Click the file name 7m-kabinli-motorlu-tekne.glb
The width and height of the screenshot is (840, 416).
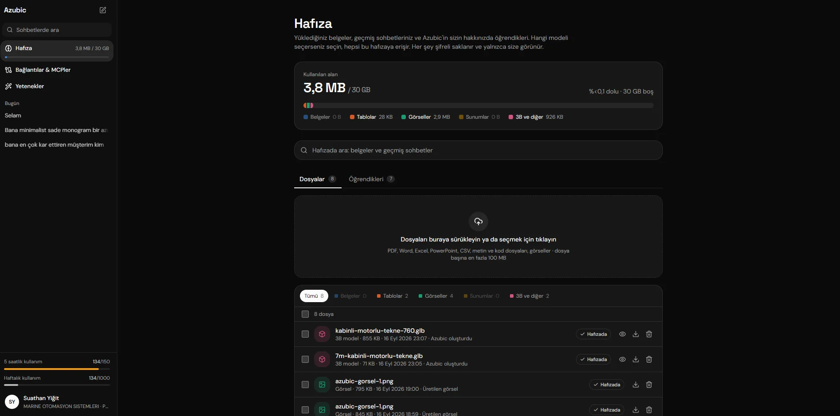coord(379,356)
